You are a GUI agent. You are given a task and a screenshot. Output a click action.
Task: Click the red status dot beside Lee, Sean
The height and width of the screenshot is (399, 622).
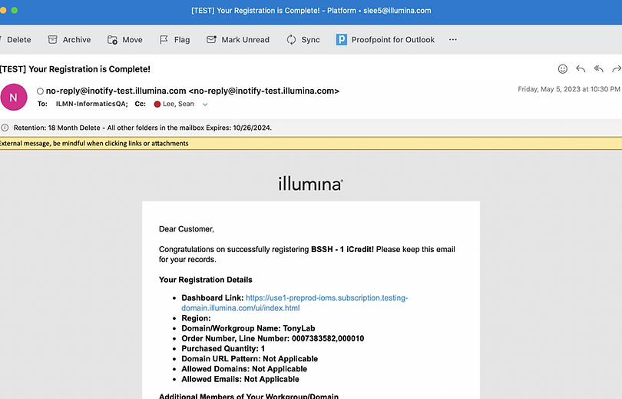pyautogui.click(x=157, y=104)
